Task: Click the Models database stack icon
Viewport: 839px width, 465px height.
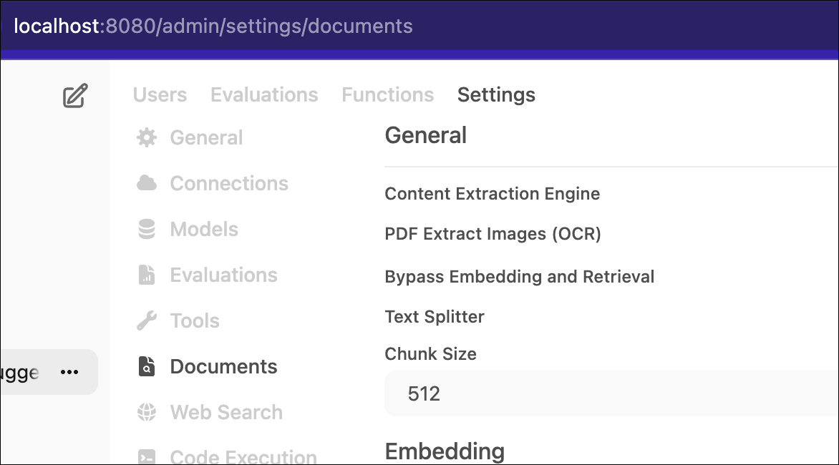Action: (x=147, y=230)
